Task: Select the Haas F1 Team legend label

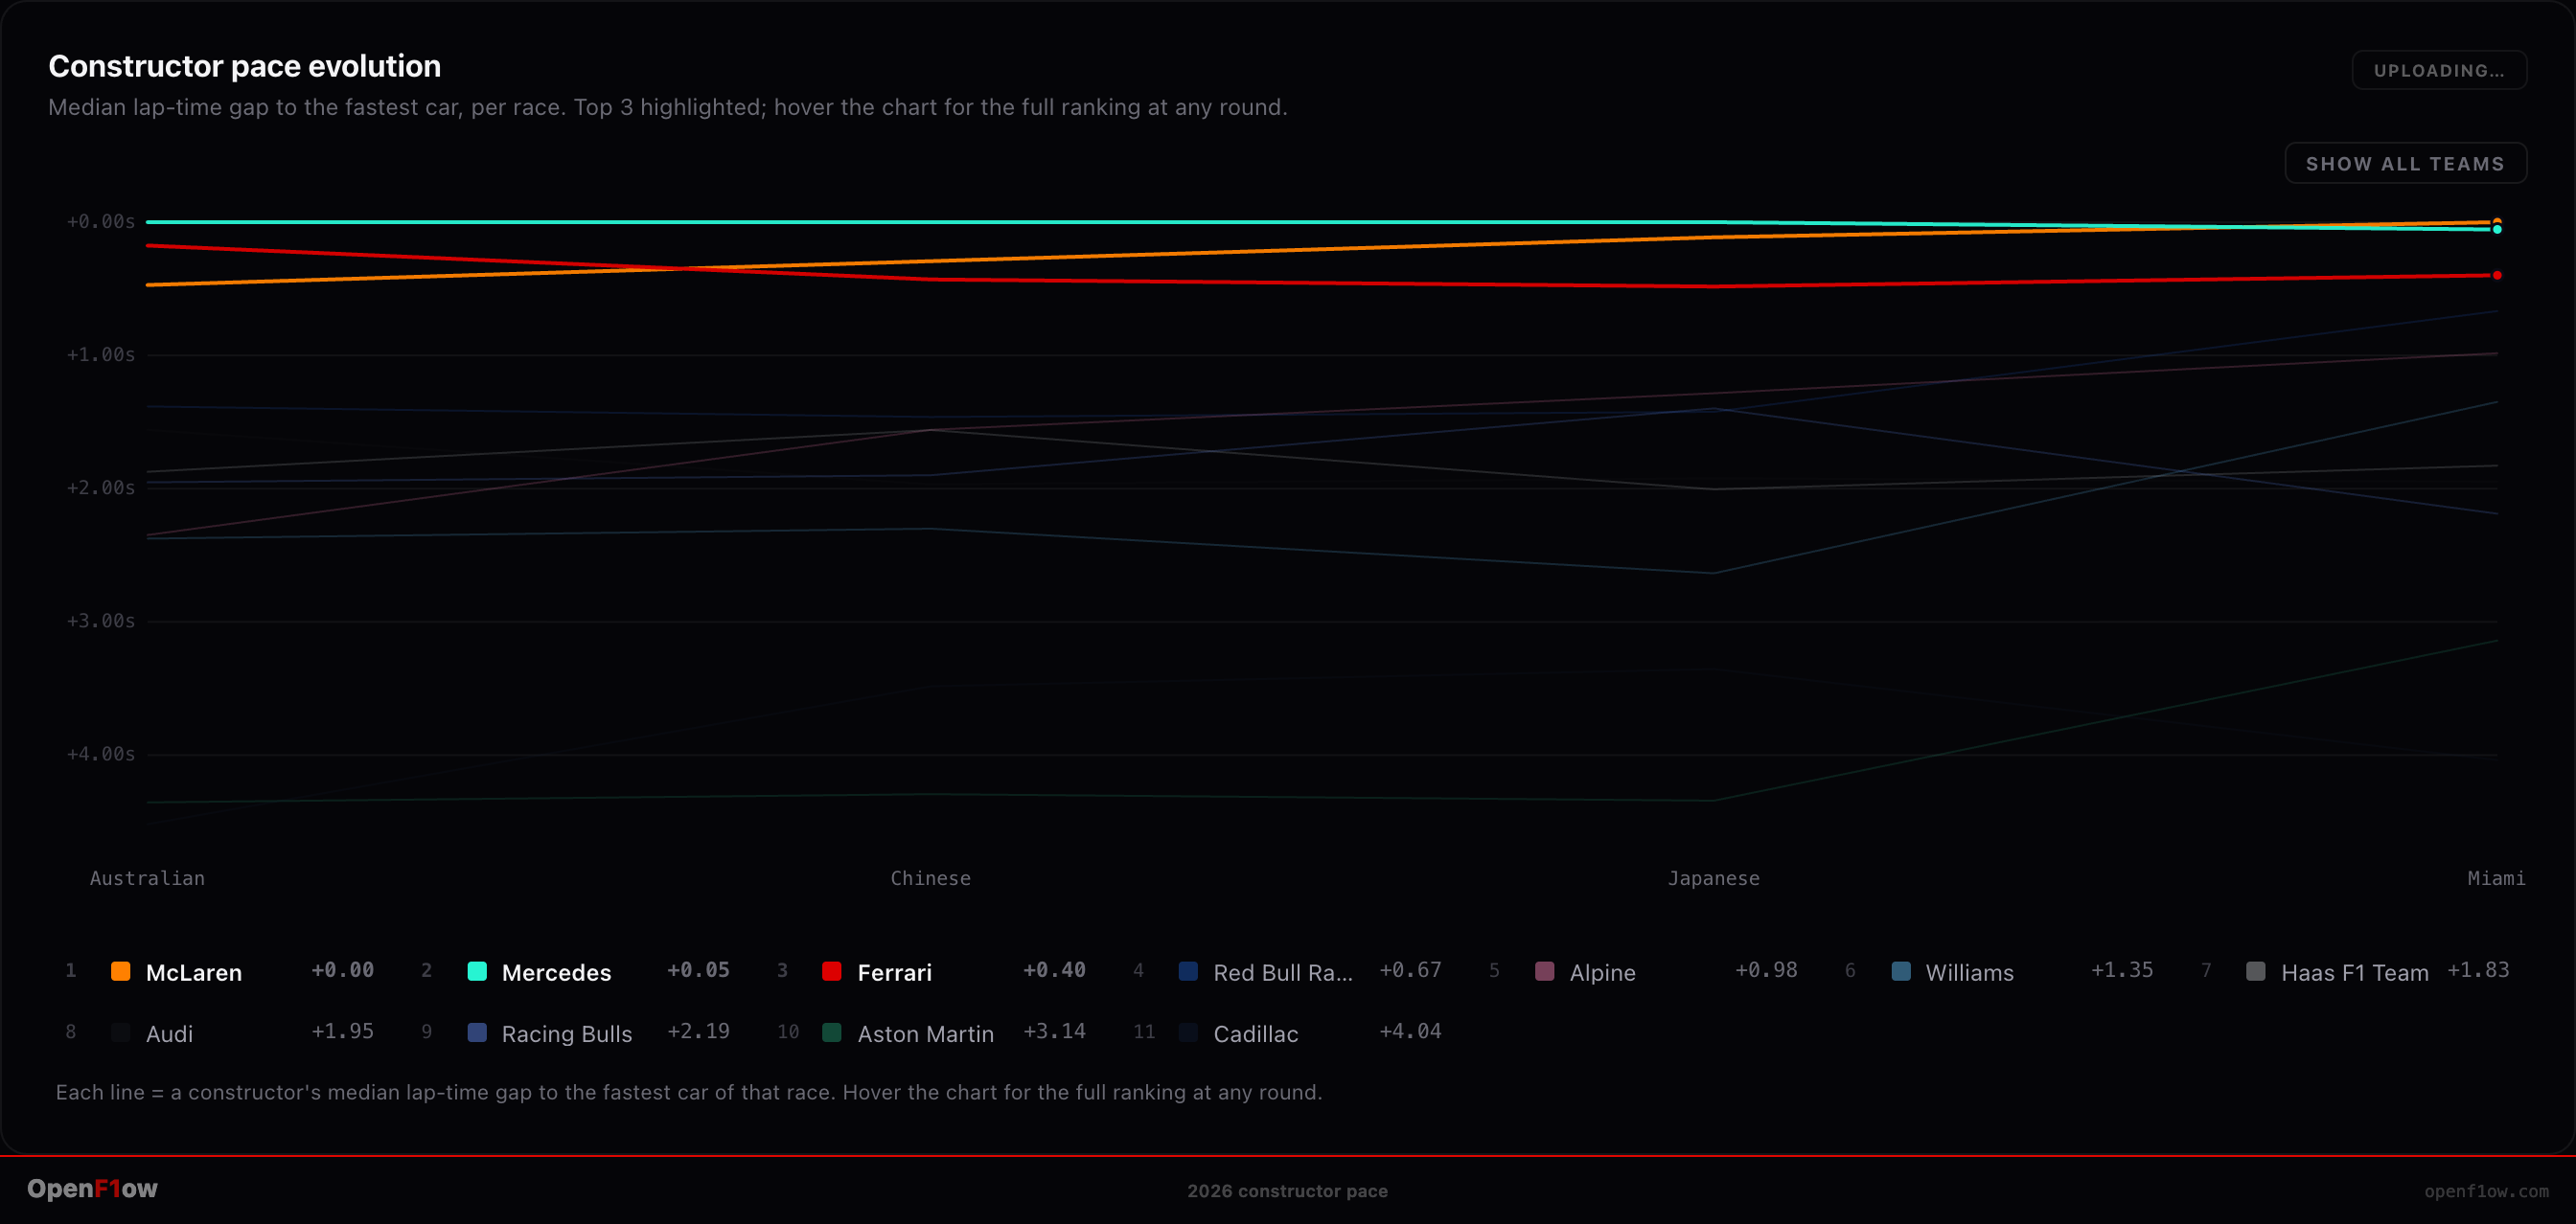Action: [2355, 972]
